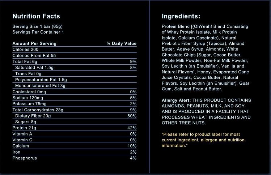
Task: Select the Calcium 10% value
Action: pyautogui.click(x=132, y=146)
